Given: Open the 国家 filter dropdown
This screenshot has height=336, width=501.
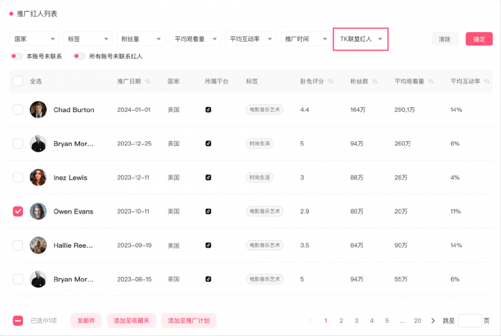Looking at the screenshot, I should pos(34,39).
